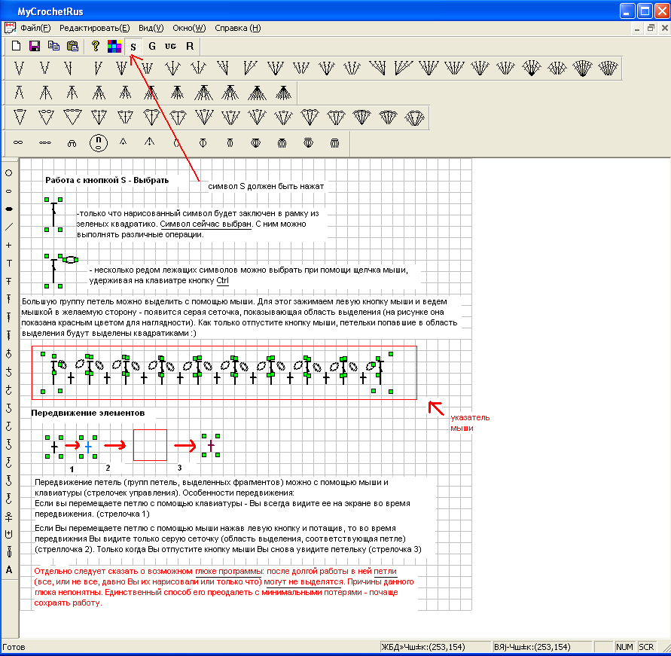Click the 'Готов' status bar text

point(14,647)
